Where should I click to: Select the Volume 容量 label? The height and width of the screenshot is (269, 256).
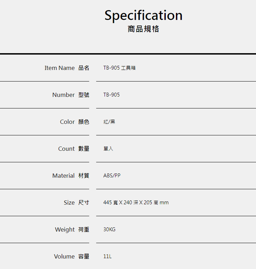[x=71, y=257]
